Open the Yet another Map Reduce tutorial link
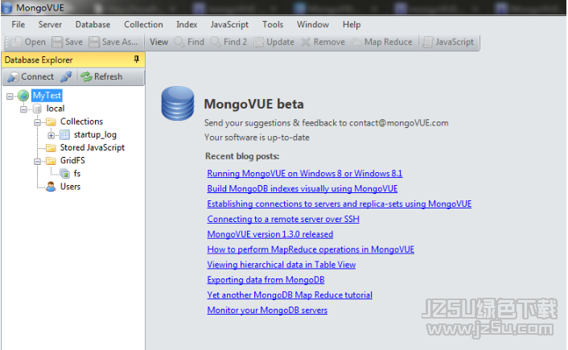The width and height of the screenshot is (568, 350). 290,295
